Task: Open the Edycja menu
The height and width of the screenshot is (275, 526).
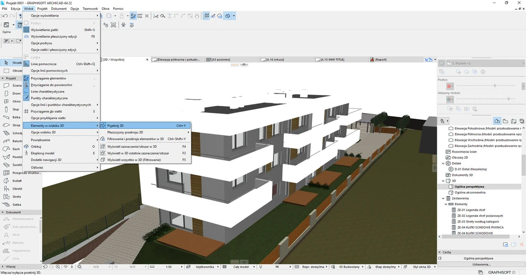Action: point(16,9)
